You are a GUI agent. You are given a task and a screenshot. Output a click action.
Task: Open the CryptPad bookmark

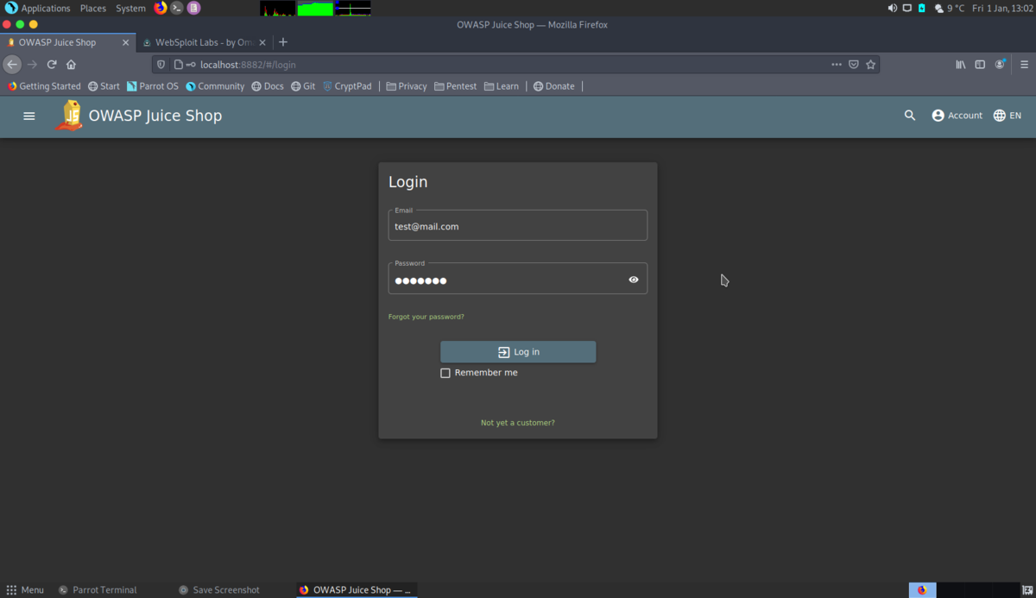(347, 86)
